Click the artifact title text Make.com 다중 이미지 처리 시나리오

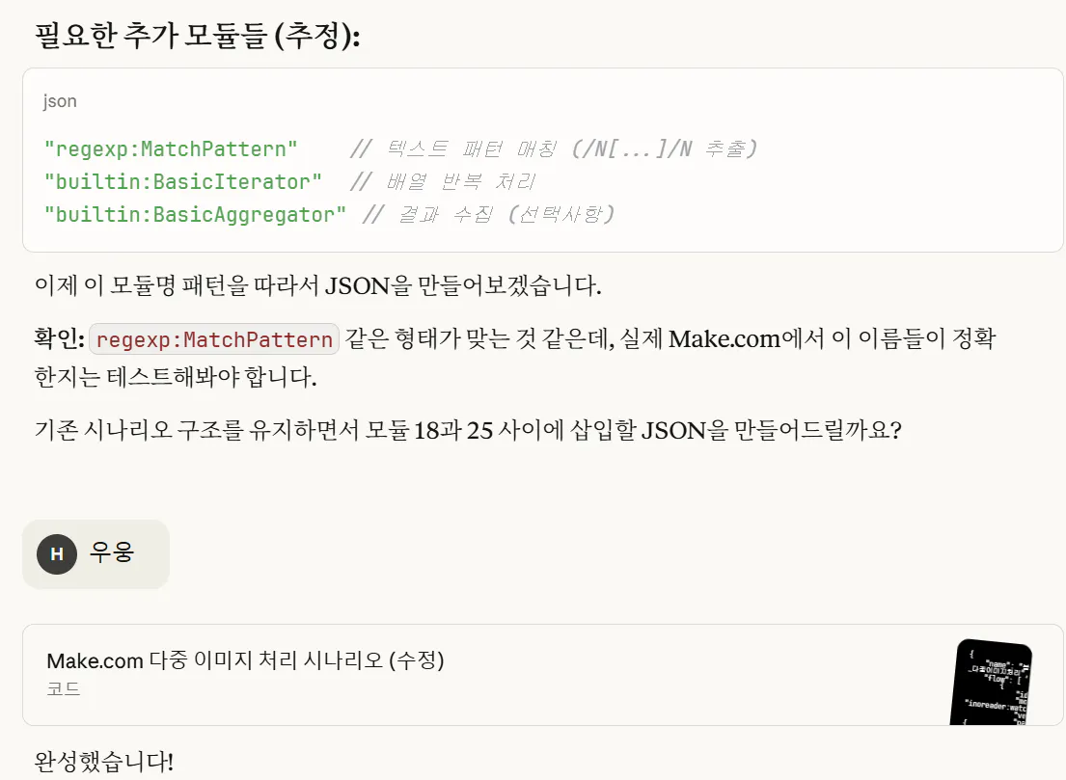[x=246, y=661]
